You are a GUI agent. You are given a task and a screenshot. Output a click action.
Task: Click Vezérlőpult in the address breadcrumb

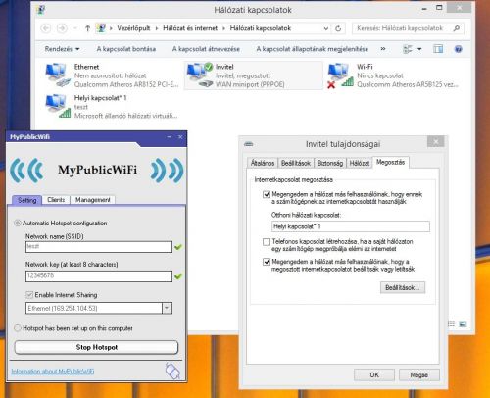coord(133,28)
